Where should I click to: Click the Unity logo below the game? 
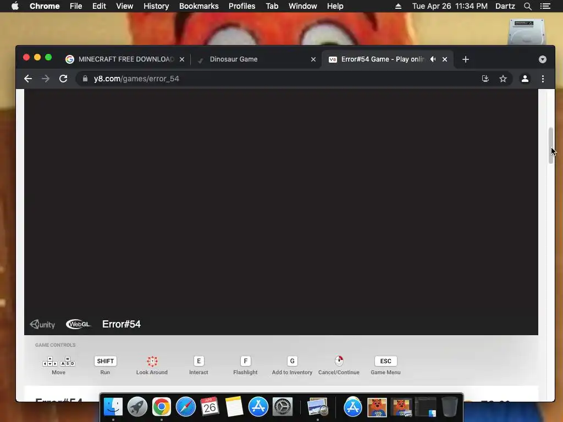tap(42, 324)
